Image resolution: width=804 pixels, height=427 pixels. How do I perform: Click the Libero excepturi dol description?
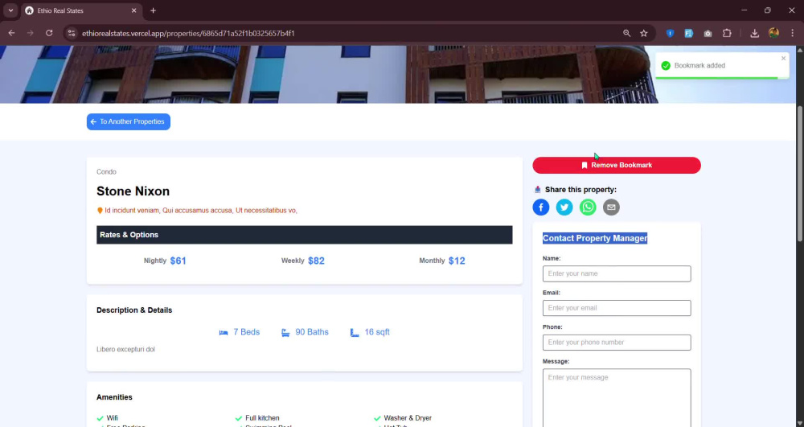pos(125,349)
